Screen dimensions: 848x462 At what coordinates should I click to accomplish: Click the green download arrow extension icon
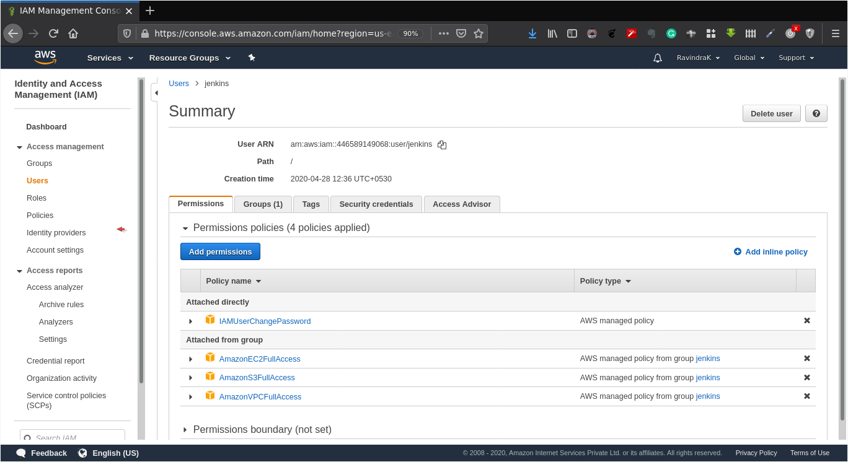click(731, 33)
